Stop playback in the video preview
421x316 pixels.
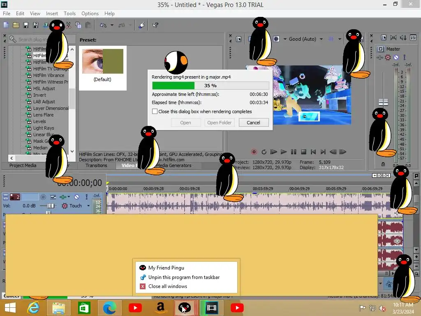click(303, 152)
